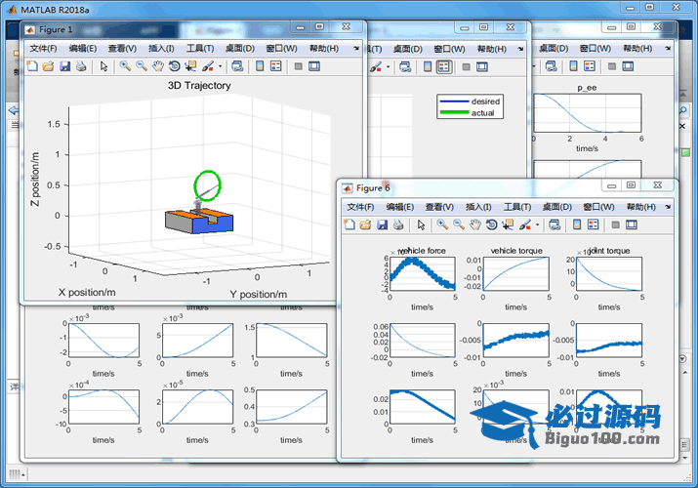
Task: Click Open File icon in Figure 1 toolbar
Action: (x=48, y=66)
